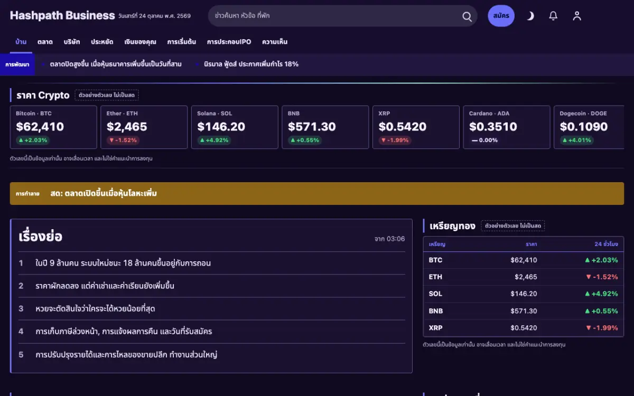Select the การเริ่มต้น tab
The height and width of the screenshot is (396, 634).
pyautogui.click(x=182, y=42)
